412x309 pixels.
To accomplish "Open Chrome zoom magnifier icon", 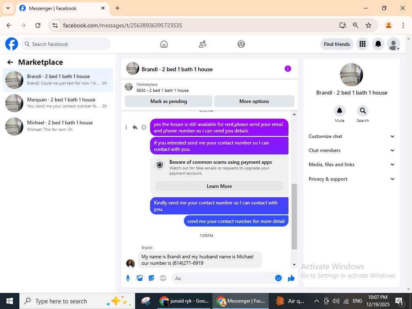I will click(x=356, y=25).
